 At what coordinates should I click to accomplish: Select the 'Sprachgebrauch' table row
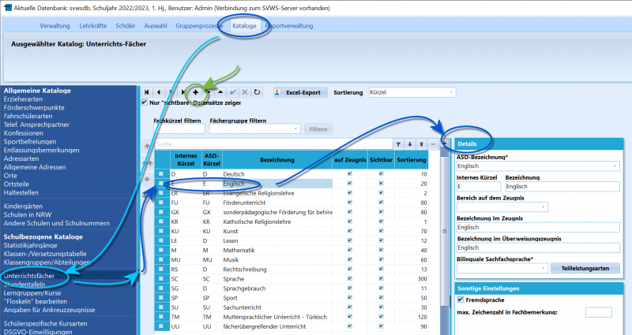click(291, 288)
